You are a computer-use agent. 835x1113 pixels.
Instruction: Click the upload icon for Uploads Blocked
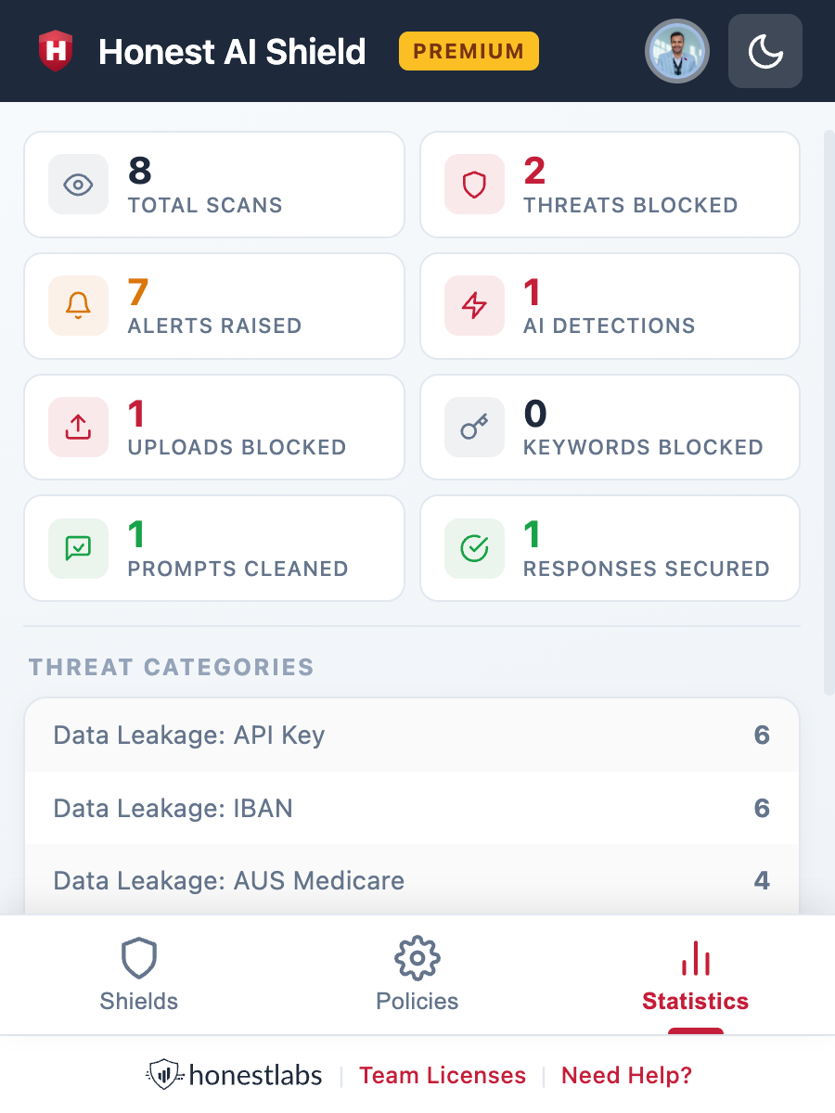pyautogui.click(x=78, y=427)
